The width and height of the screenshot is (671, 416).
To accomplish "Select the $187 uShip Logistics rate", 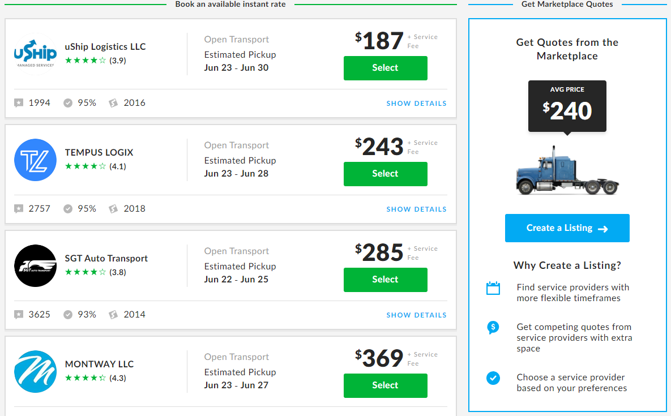I will click(x=385, y=68).
